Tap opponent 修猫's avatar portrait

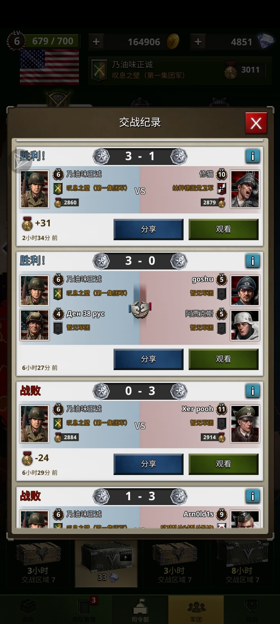pyautogui.click(x=245, y=189)
